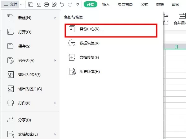186x139 pixels.
Task: Click the save-as pencil icon
Action: 11,61
